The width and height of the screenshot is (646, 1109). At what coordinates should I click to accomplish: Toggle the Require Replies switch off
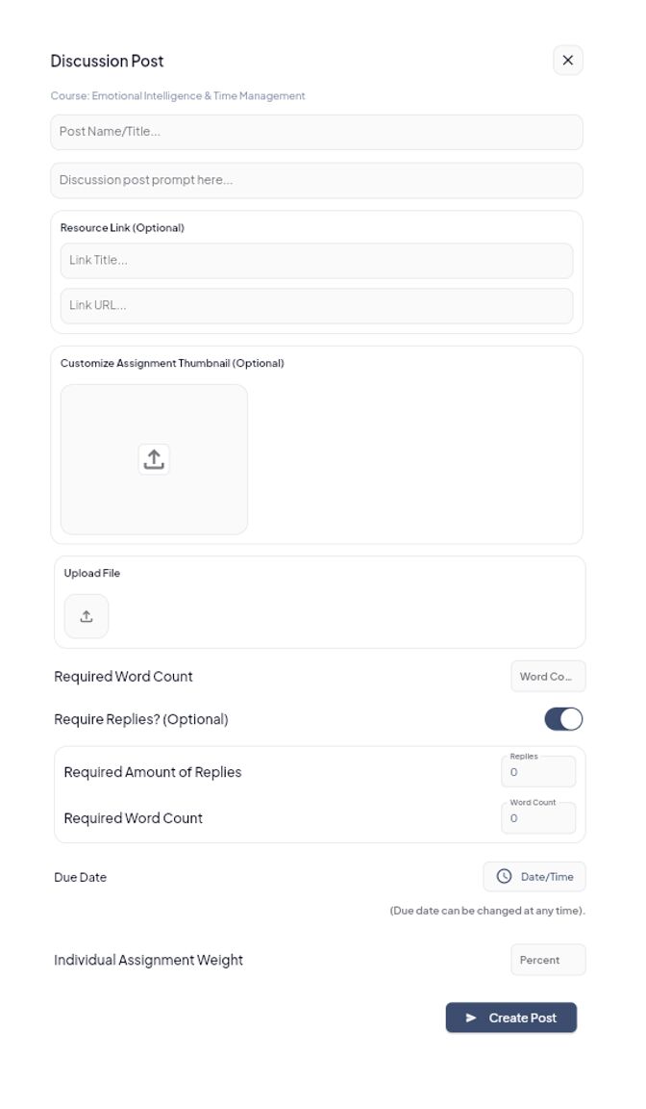tap(563, 719)
